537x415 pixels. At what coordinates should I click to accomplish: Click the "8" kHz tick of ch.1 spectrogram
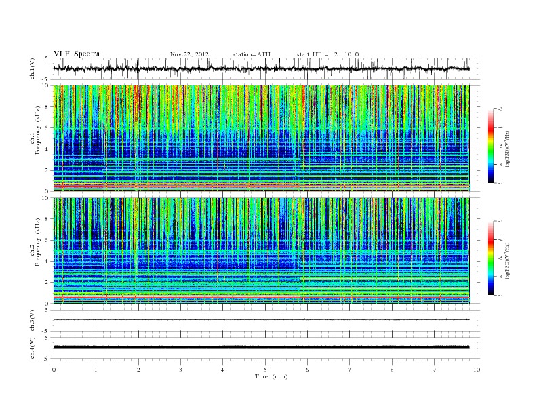point(47,107)
